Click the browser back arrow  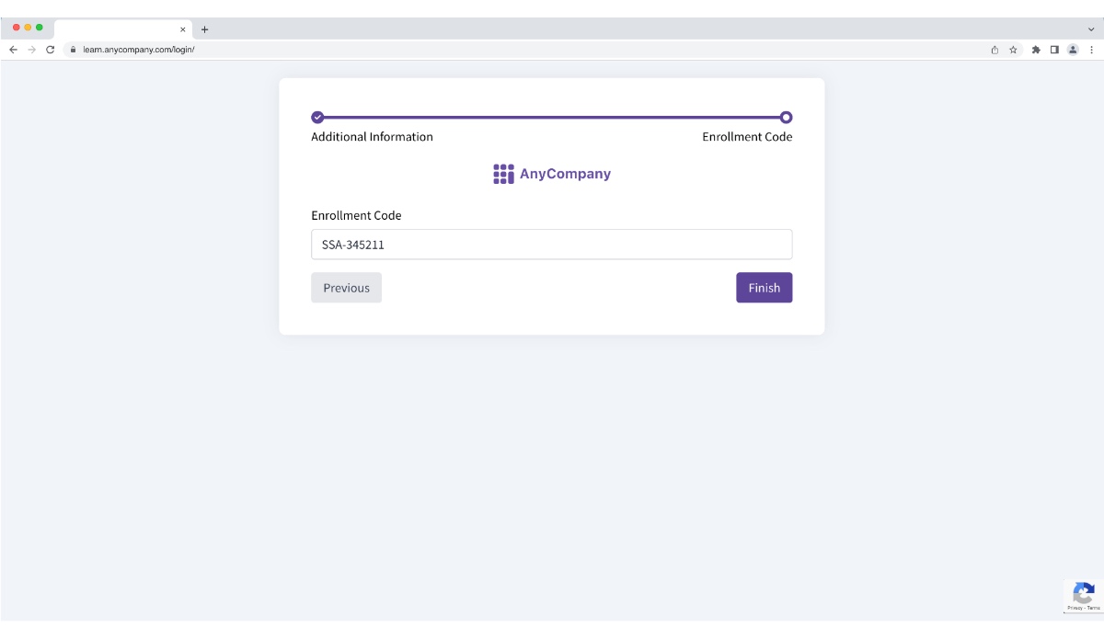coord(13,50)
